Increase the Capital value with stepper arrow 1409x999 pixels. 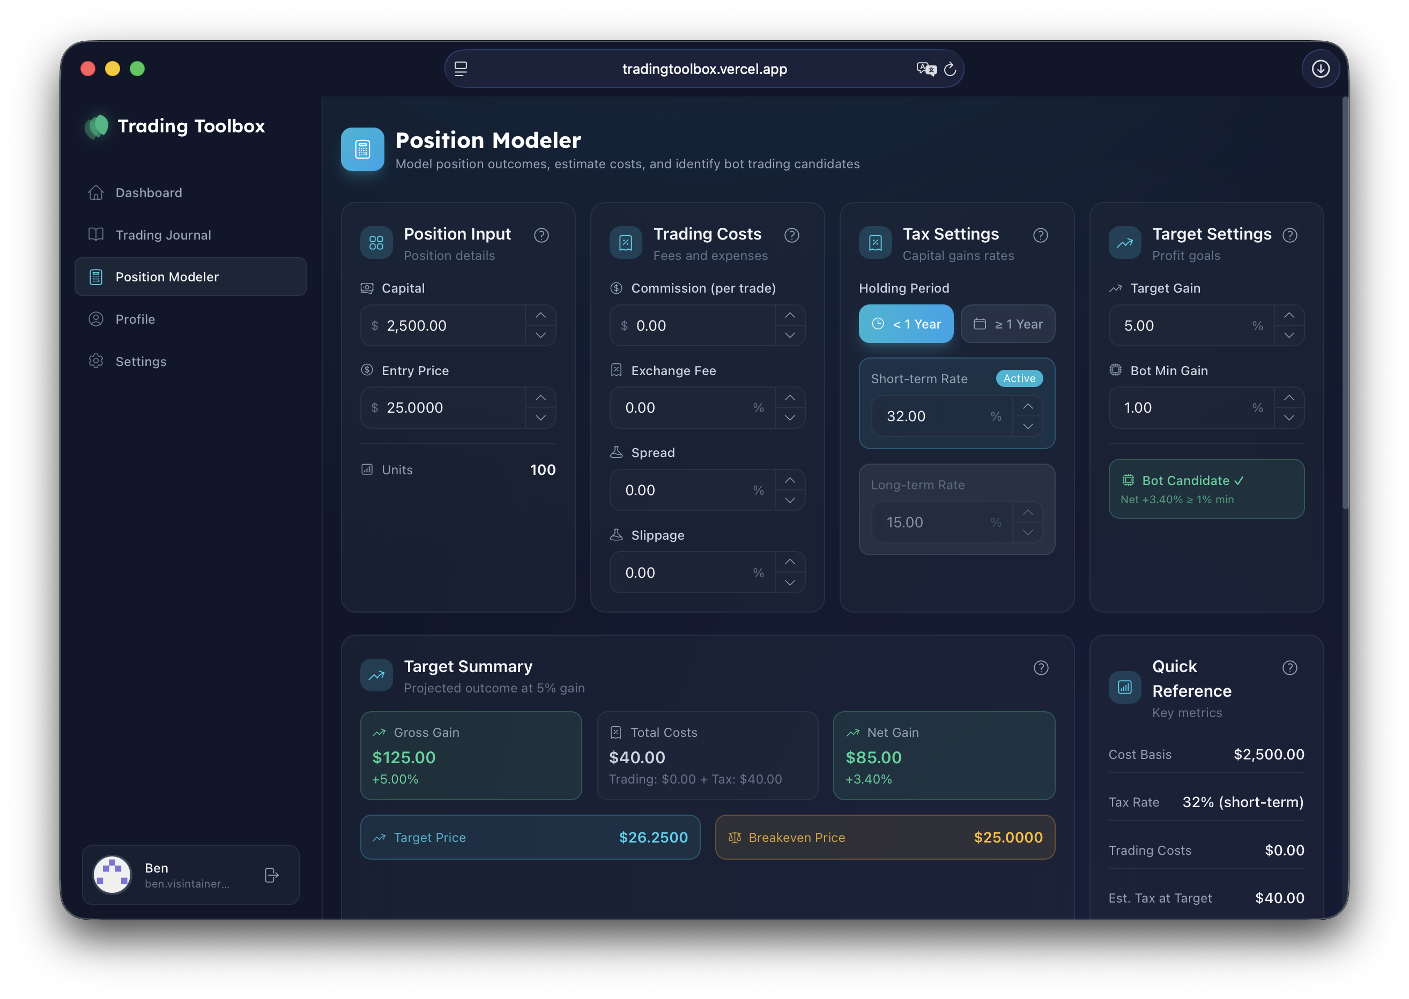pyautogui.click(x=540, y=316)
